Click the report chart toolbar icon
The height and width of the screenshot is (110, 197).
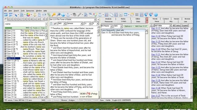click(86, 15)
